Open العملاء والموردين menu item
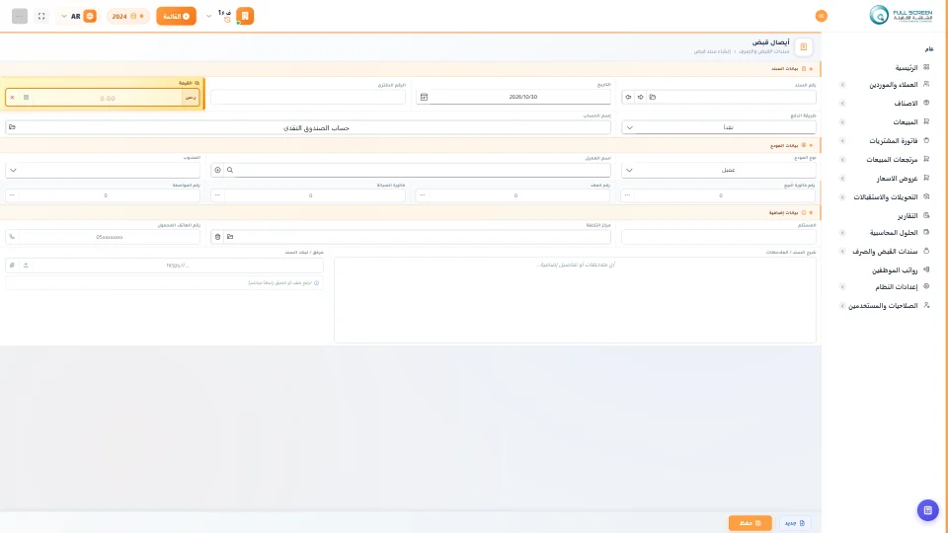The image size is (948, 533). pos(894,85)
